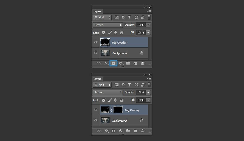
Task: Create new layer in lower panel
Action: [135, 131]
